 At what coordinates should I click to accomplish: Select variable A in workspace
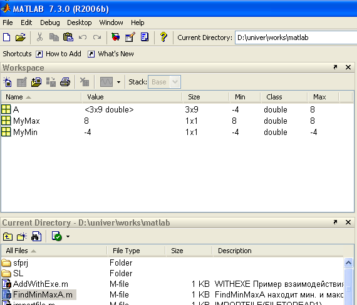(178, 109)
